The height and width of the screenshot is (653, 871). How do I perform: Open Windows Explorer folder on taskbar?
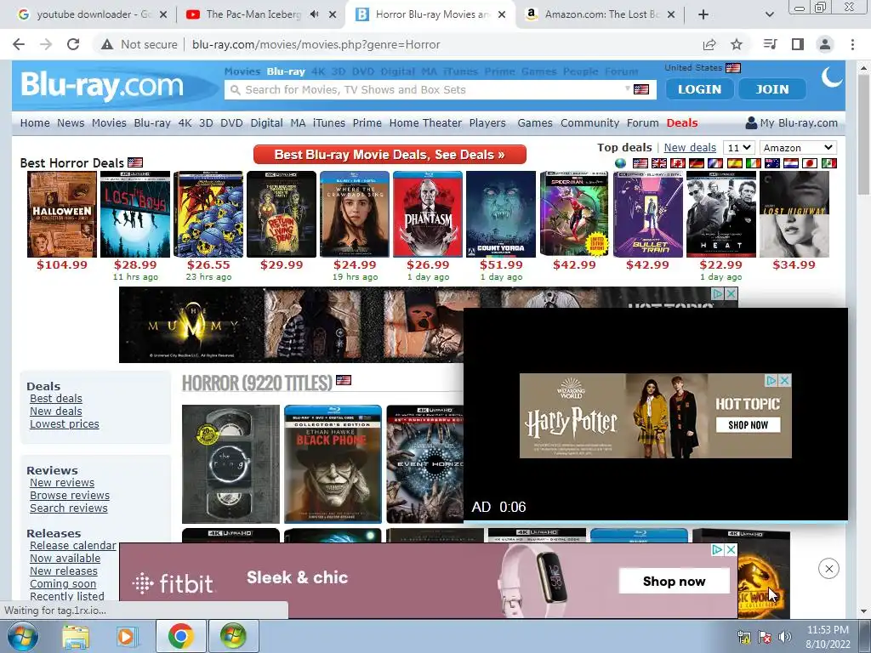[76, 636]
